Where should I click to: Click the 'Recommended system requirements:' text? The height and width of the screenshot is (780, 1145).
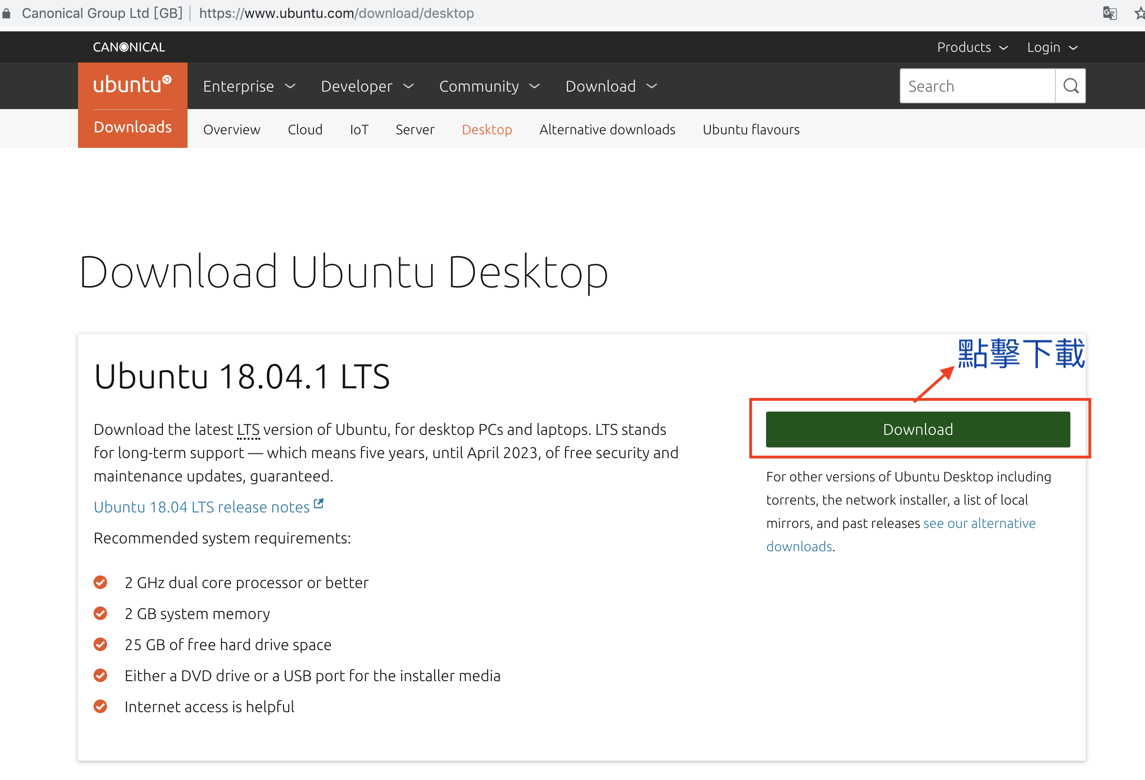(x=222, y=538)
